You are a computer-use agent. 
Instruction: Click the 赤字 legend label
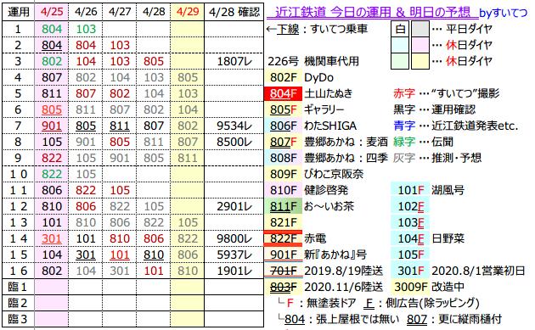(x=404, y=93)
